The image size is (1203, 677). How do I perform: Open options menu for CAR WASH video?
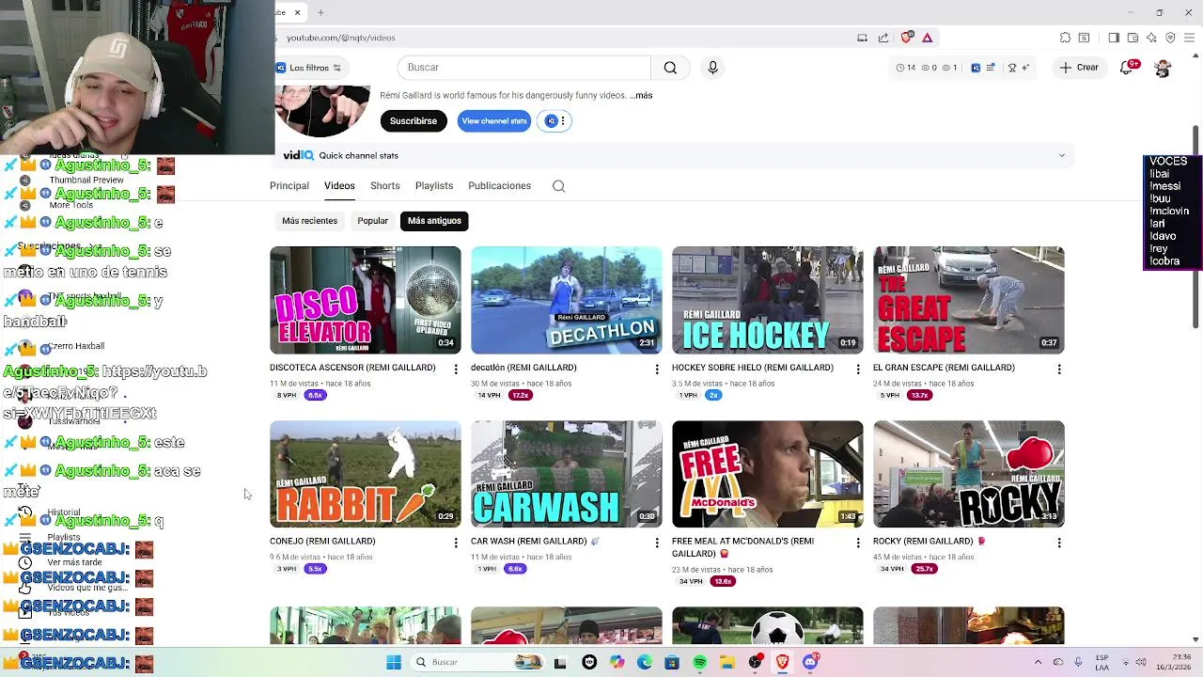(657, 543)
